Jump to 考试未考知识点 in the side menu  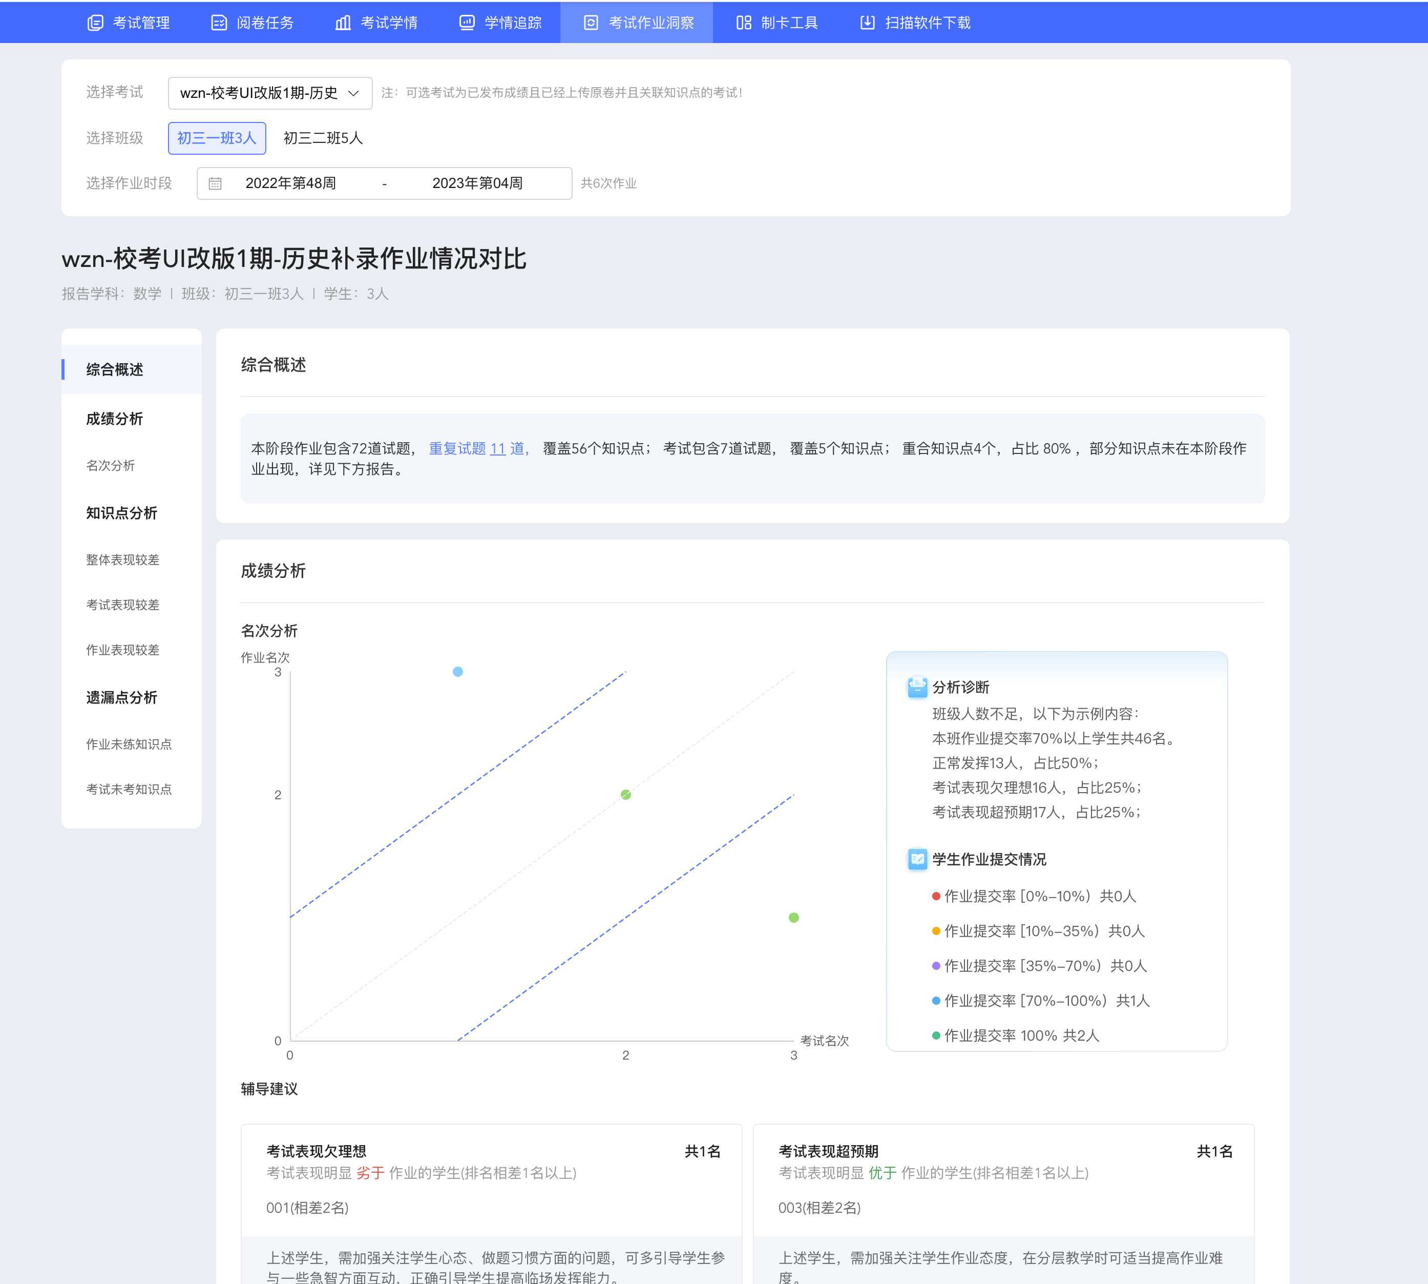(129, 790)
